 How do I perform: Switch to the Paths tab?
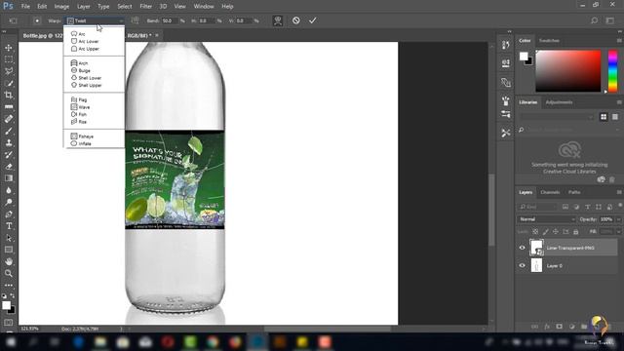[x=574, y=192]
